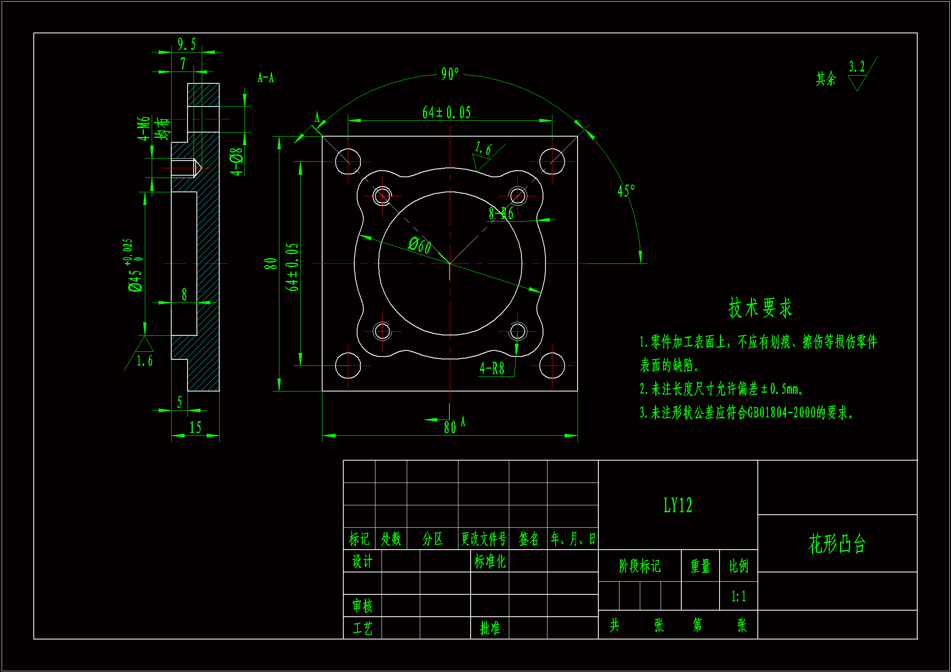Image resolution: width=951 pixels, height=672 pixels.
Task: Select the 4-M6 thread callout text
Action: point(144,129)
